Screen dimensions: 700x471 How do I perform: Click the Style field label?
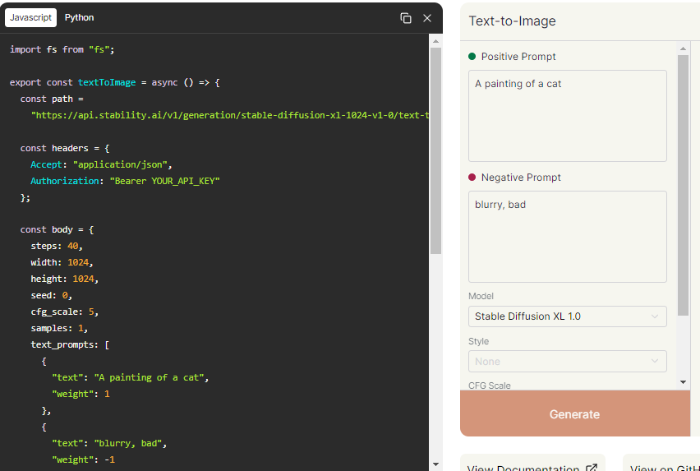(x=478, y=341)
